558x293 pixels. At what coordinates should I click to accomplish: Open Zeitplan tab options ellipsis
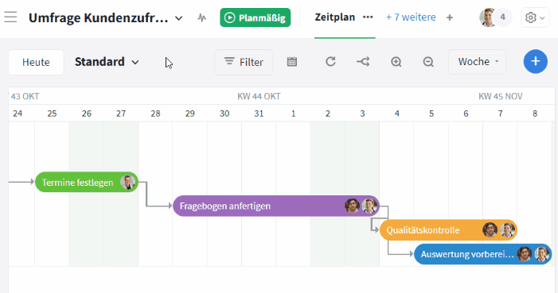(x=368, y=17)
